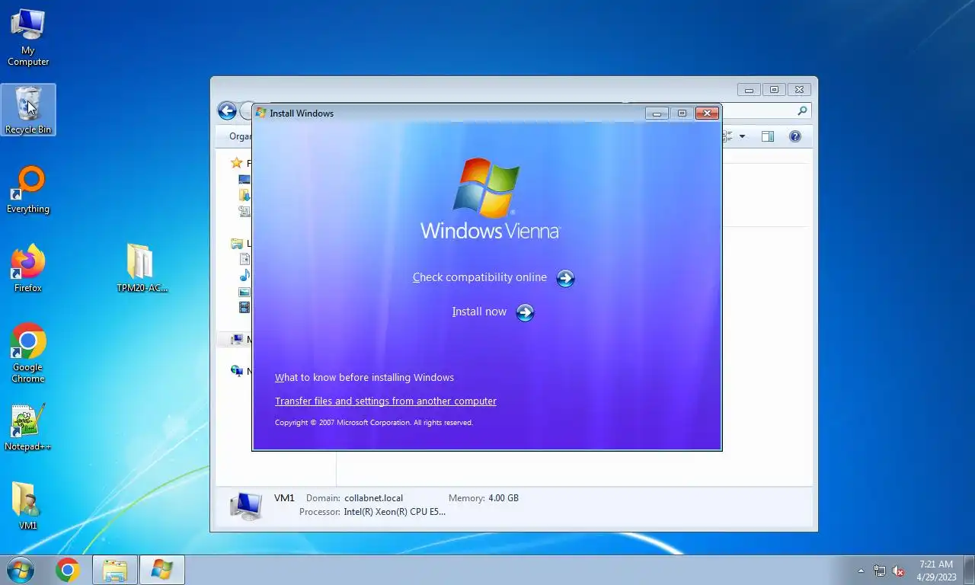Image resolution: width=975 pixels, height=585 pixels.
Task: Close the Install Windows dialog
Action: [x=708, y=113]
